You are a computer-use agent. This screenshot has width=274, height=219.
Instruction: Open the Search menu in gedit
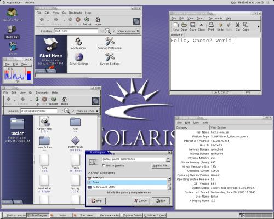(x=201, y=18)
